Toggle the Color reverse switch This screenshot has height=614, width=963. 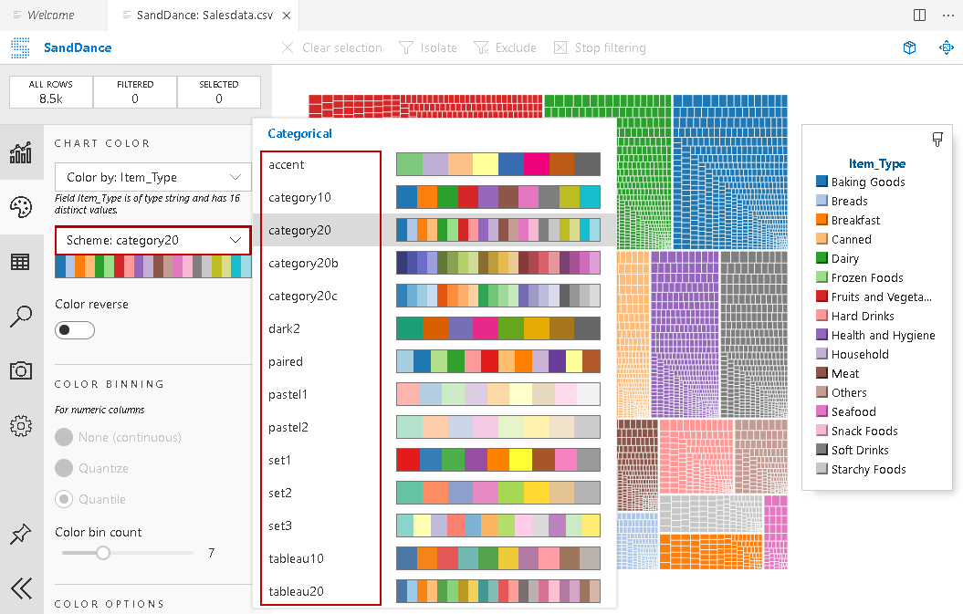[75, 330]
